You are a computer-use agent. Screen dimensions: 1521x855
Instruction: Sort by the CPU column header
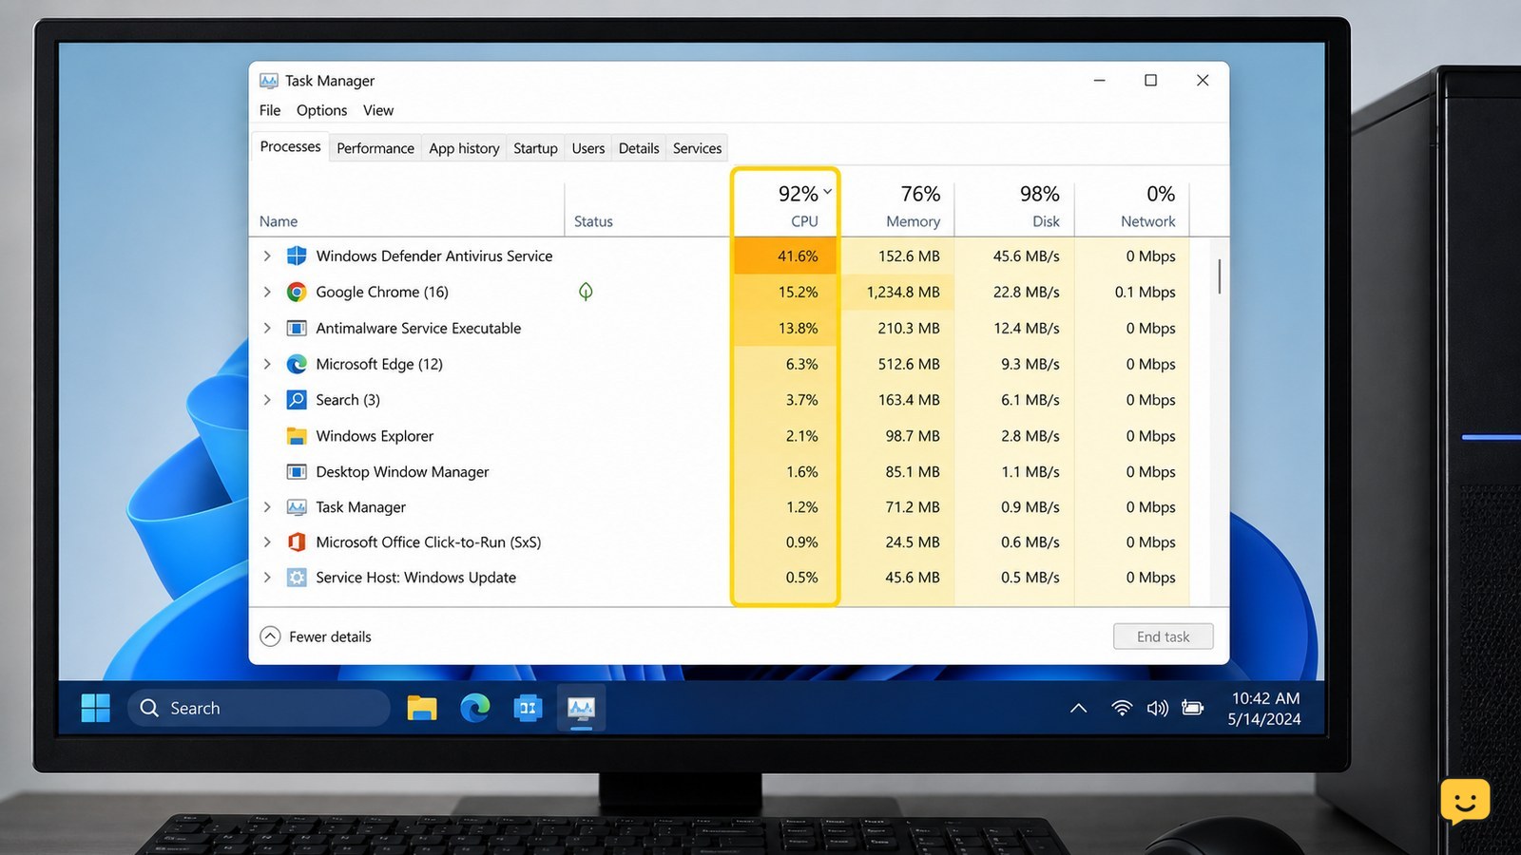(x=785, y=205)
